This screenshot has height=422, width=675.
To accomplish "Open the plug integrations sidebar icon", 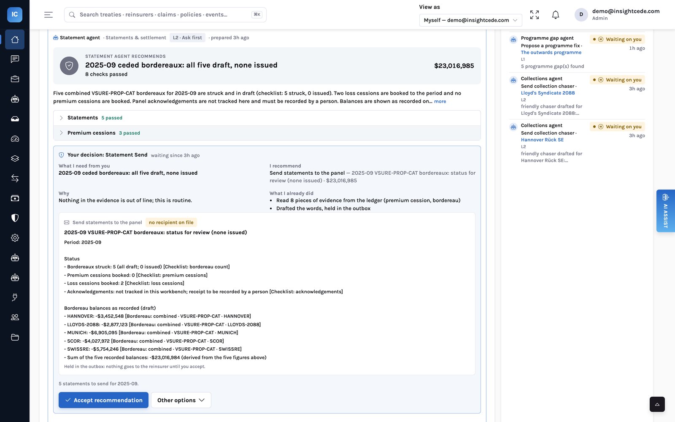I will click(15, 297).
